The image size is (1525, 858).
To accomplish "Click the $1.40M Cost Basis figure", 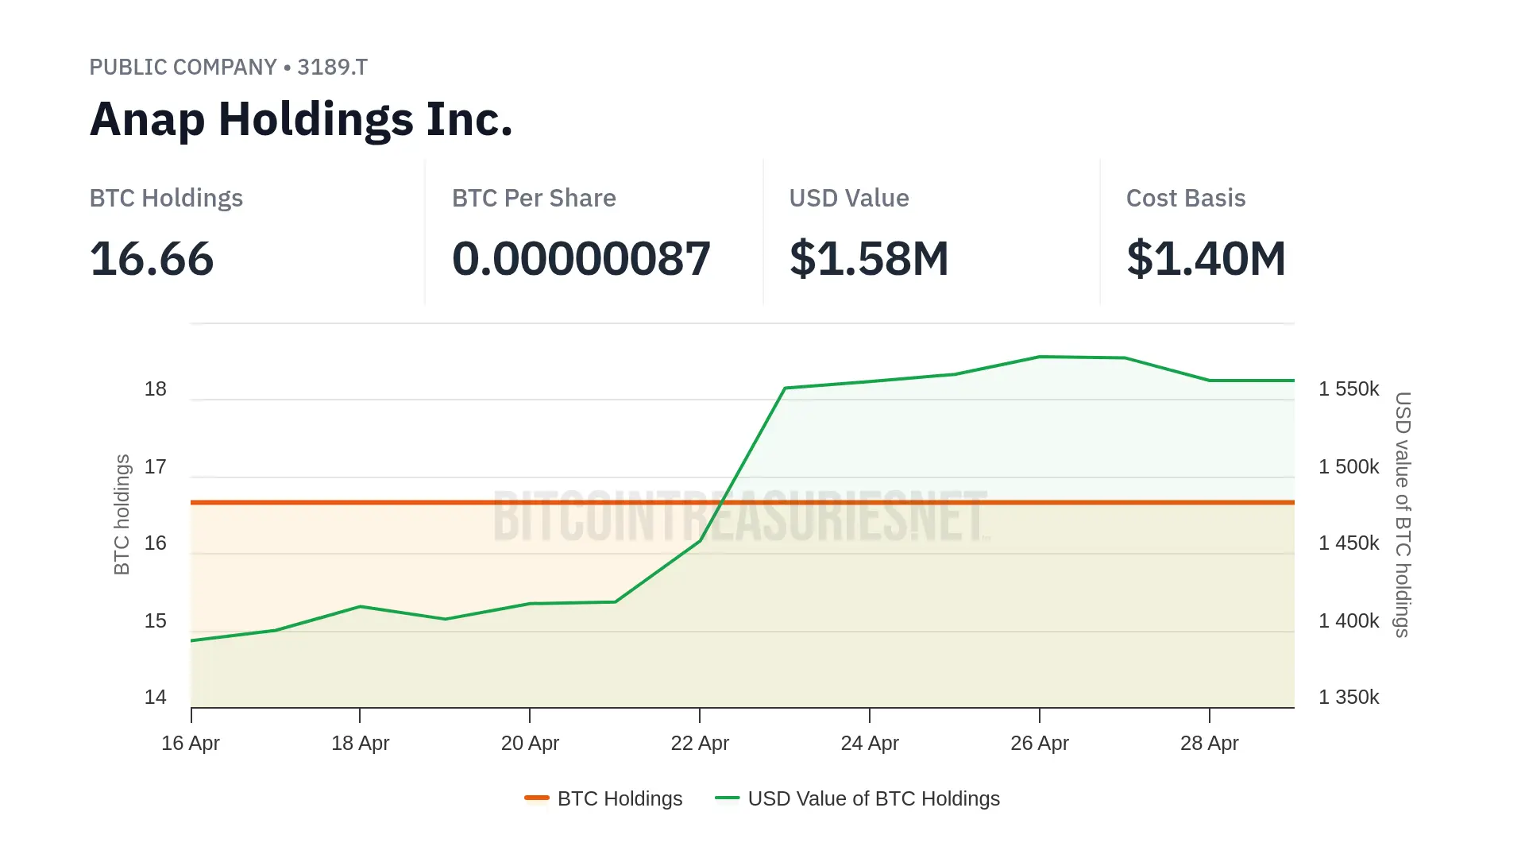I will (x=1206, y=259).
